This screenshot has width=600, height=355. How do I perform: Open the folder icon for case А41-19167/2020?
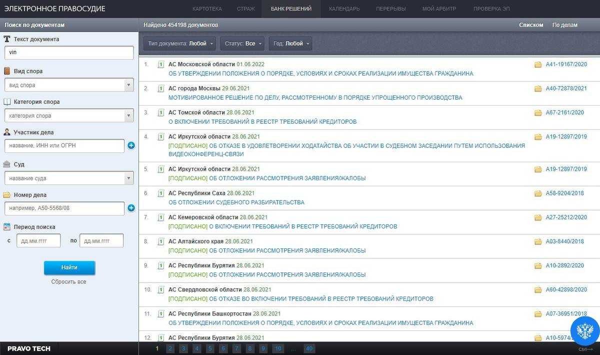pyautogui.click(x=538, y=65)
